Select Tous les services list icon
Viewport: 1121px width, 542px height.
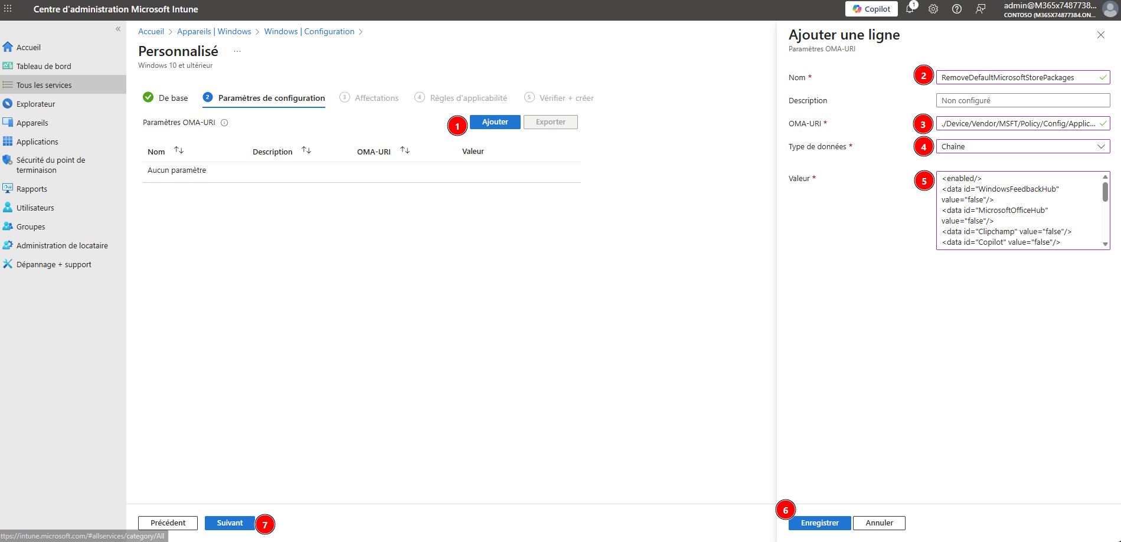click(8, 85)
